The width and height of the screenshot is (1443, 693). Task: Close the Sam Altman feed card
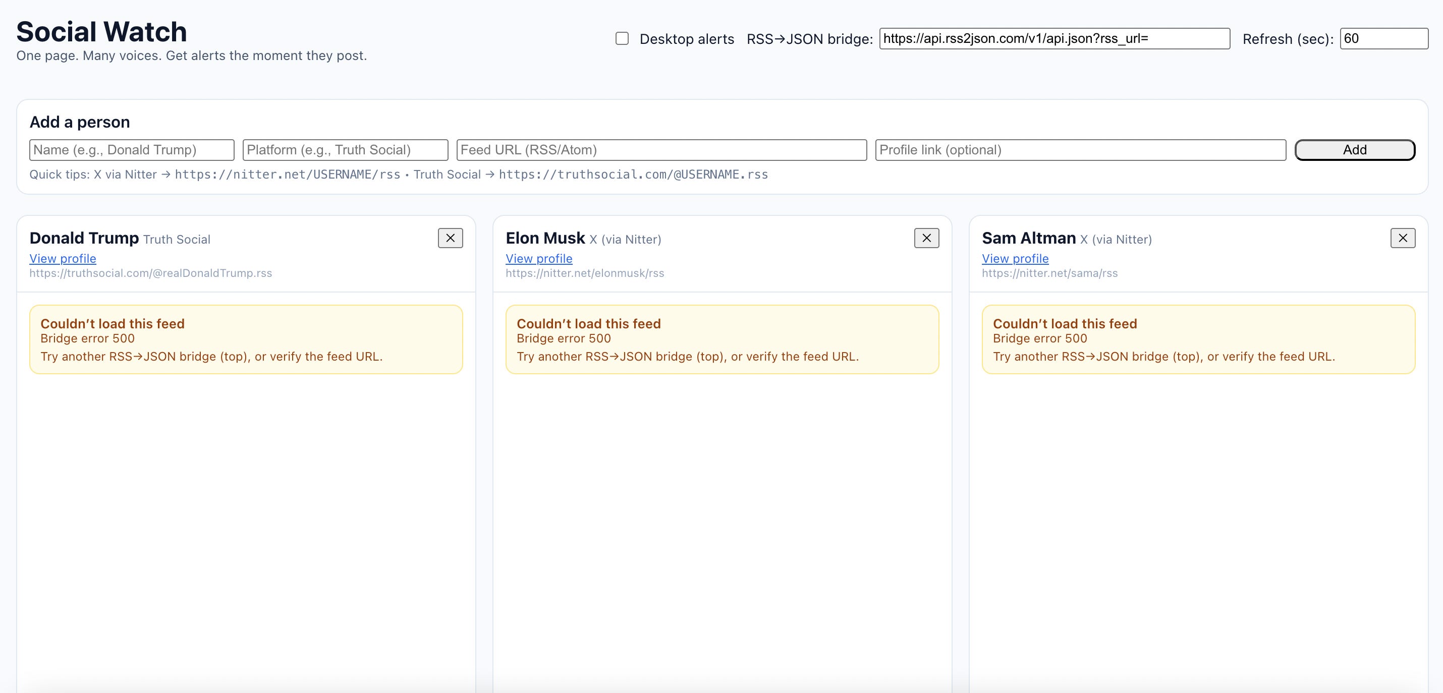pos(1402,238)
